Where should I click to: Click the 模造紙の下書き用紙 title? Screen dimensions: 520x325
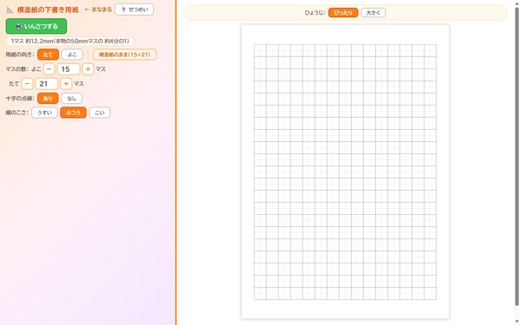tap(48, 10)
